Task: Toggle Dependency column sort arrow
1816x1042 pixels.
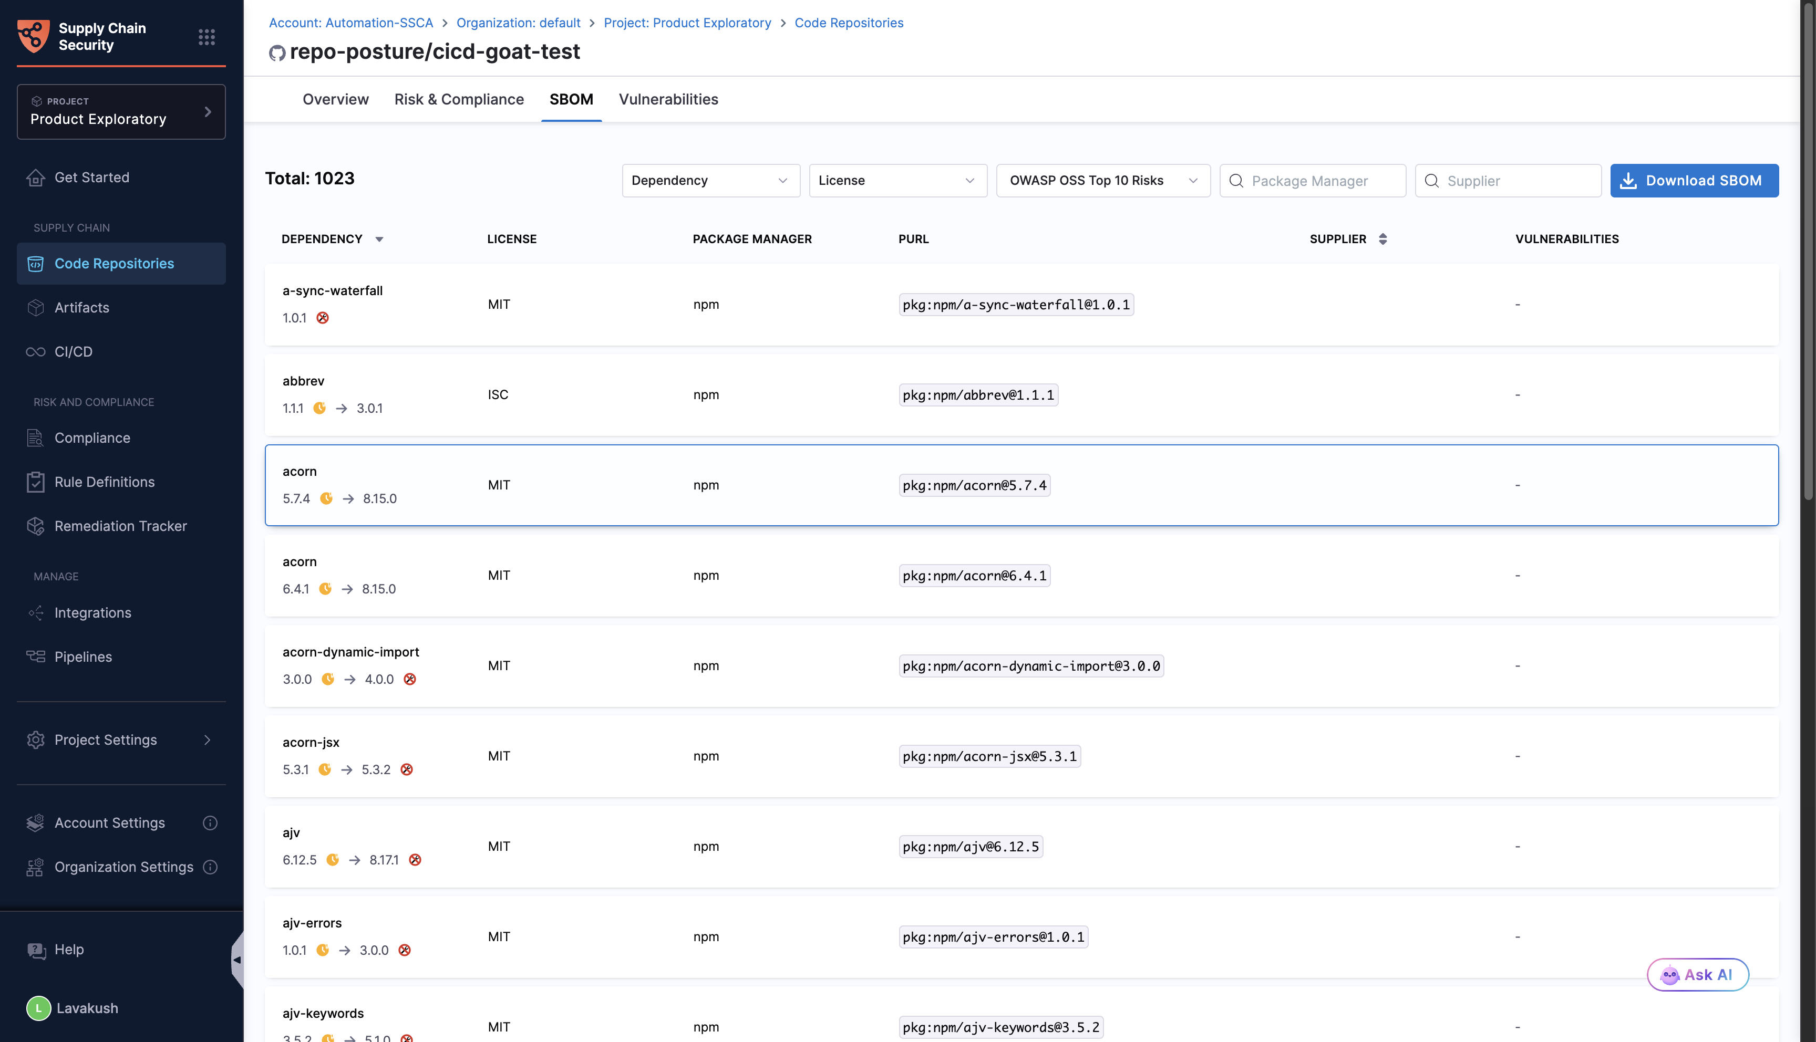Action: pyautogui.click(x=379, y=239)
